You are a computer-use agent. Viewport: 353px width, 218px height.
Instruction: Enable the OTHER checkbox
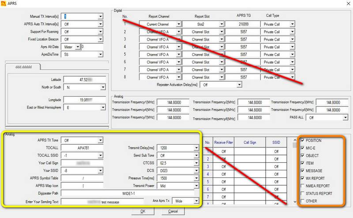coord(302,201)
